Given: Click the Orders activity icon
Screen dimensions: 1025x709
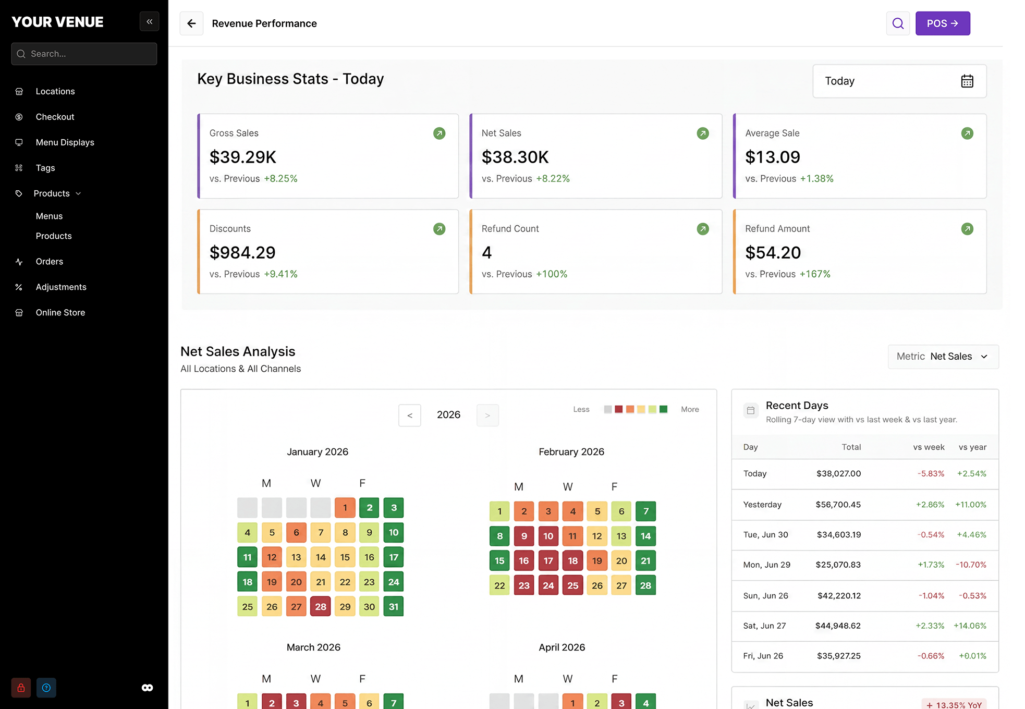Looking at the screenshot, I should (19, 262).
